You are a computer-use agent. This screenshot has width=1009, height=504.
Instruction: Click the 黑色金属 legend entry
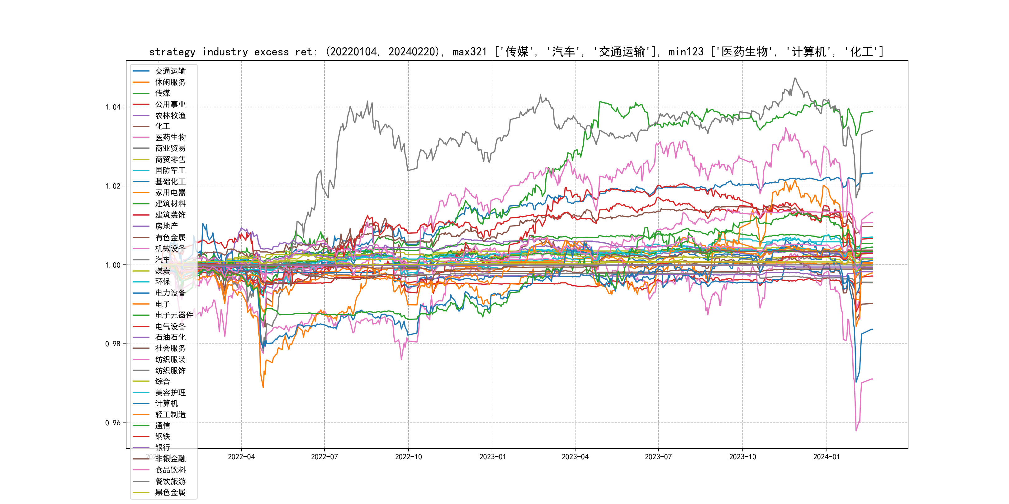170,492
